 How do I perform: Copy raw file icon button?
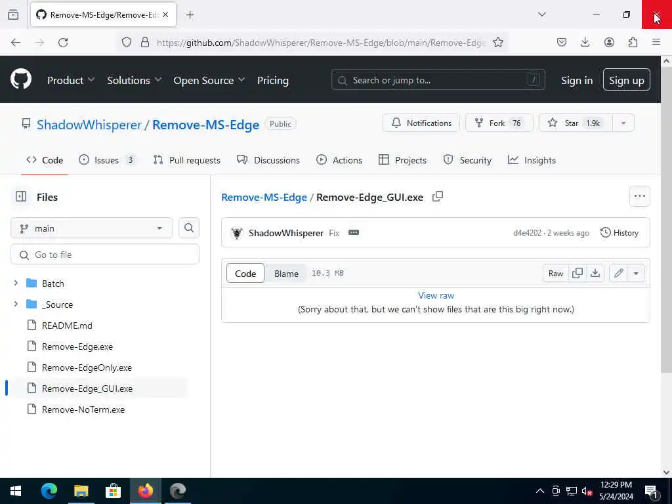tap(577, 273)
